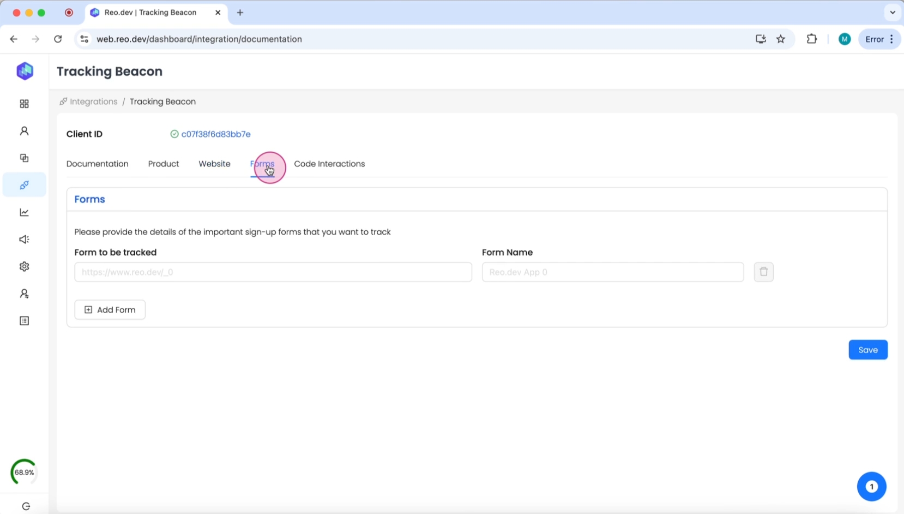Go to Integrations breadcrumb link
Image resolution: width=904 pixels, height=514 pixels.
point(93,101)
